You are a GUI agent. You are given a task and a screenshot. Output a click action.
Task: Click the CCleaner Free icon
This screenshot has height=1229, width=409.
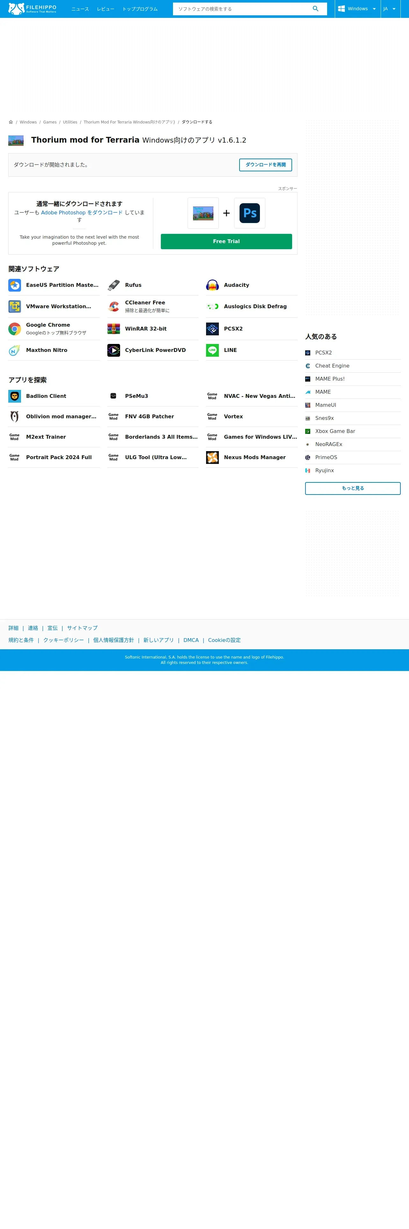(x=113, y=306)
